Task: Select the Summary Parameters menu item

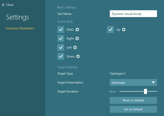Action: point(20,28)
